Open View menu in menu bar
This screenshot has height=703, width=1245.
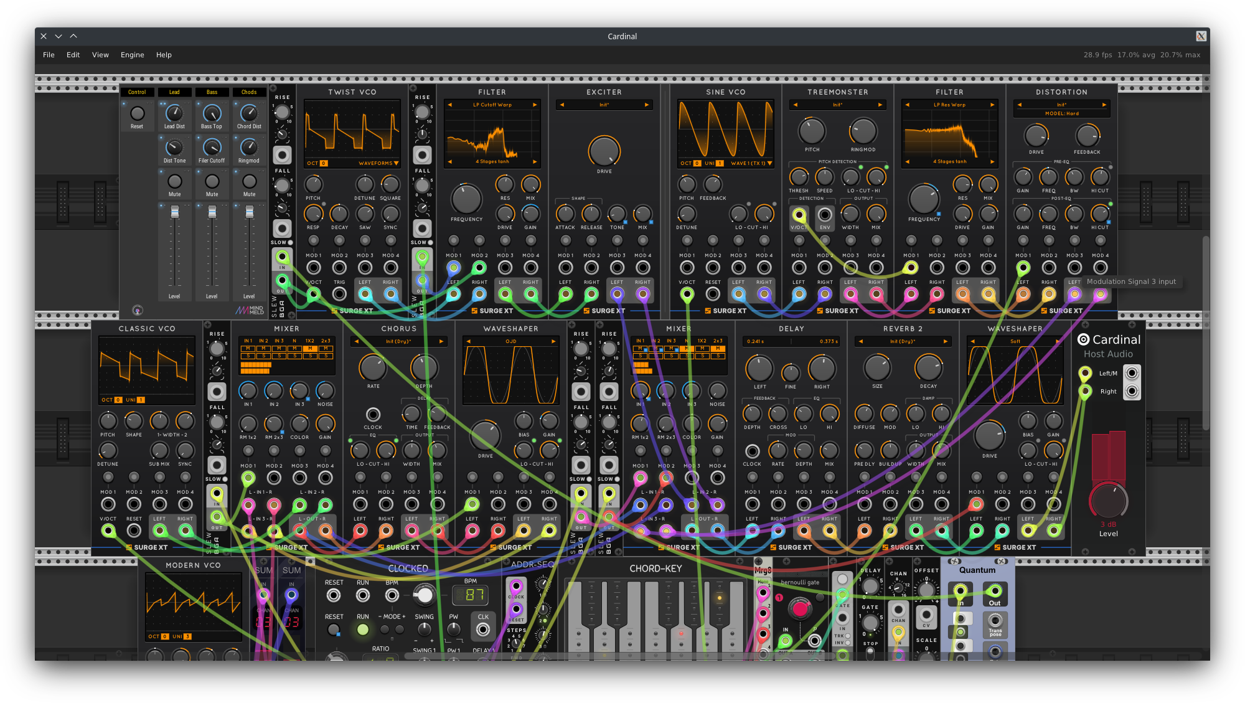100,55
